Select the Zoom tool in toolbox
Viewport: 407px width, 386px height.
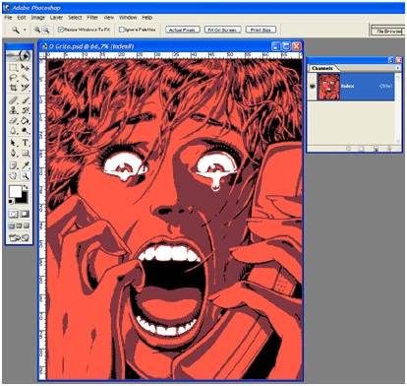pyautogui.click(x=25, y=175)
